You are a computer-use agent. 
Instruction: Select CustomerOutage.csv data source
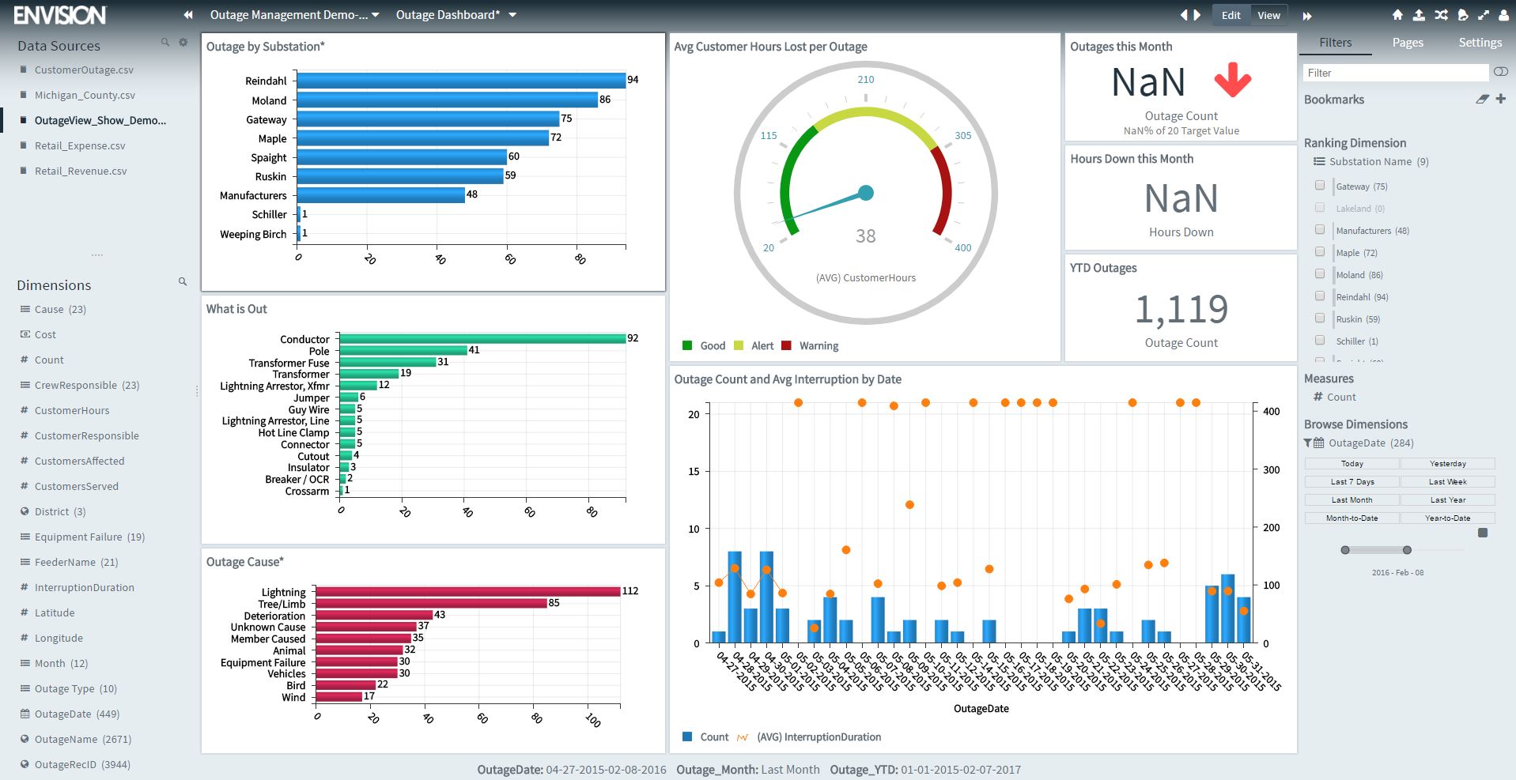click(x=84, y=70)
